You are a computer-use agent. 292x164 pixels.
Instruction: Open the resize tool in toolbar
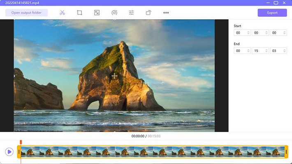pos(97,13)
